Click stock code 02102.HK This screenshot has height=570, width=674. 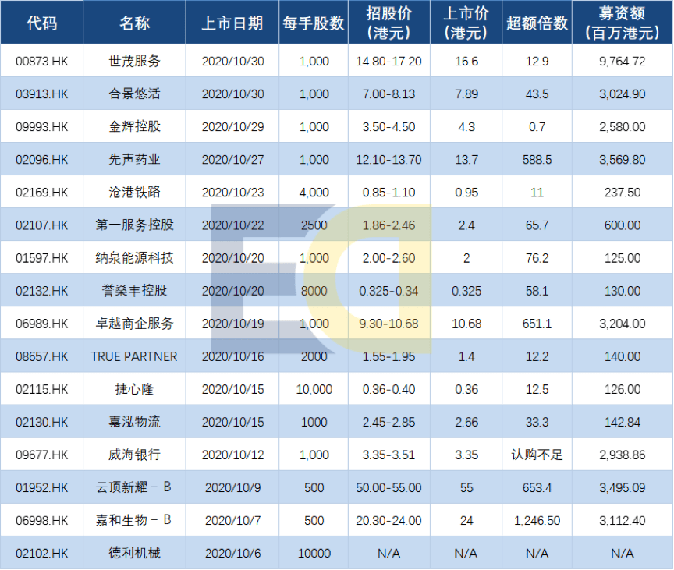pyautogui.click(x=41, y=554)
